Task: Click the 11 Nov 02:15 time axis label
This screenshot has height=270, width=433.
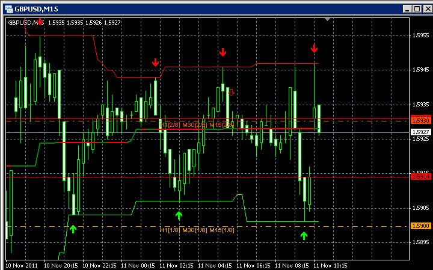Action: 176,266
